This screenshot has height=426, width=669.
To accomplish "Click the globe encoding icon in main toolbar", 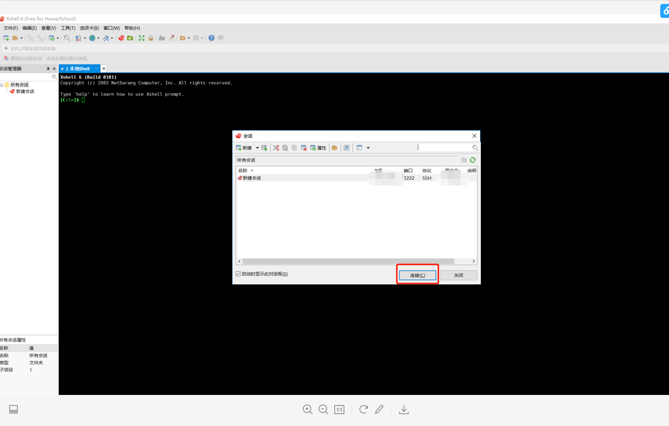I will click(x=92, y=38).
